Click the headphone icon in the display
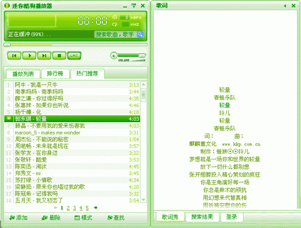This screenshot has width=301, height=228. [114, 17]
